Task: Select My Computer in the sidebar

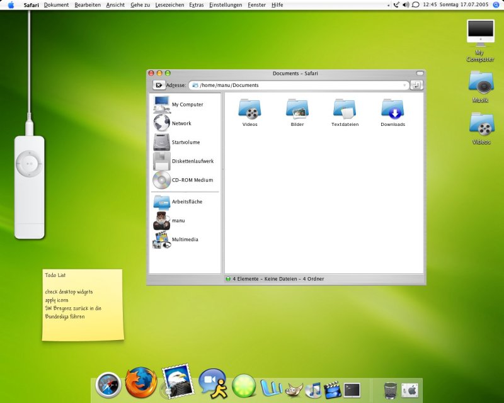Action: [178, 105]
